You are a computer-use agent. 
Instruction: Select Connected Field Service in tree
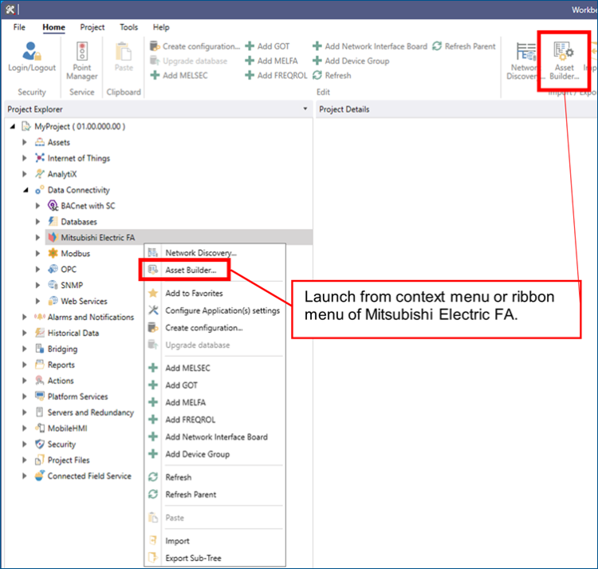click(89, 476)
